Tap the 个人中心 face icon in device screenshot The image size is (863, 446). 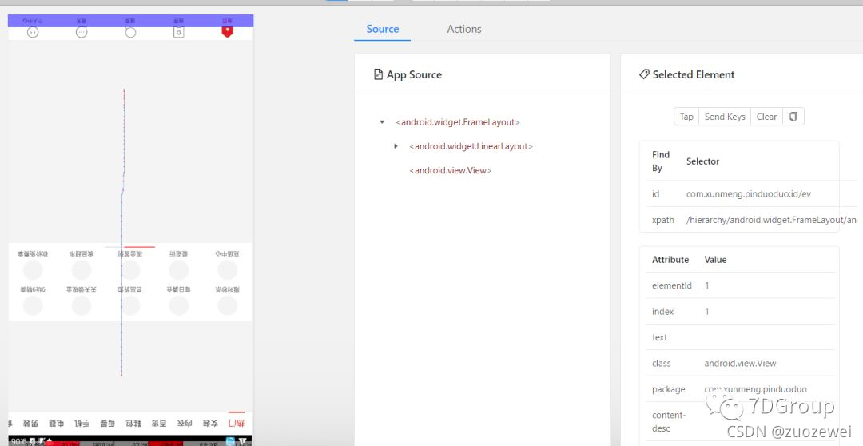33,33
